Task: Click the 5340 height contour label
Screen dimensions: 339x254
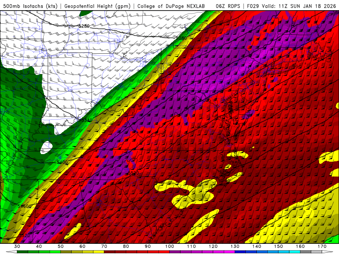Action: [87, 120]
